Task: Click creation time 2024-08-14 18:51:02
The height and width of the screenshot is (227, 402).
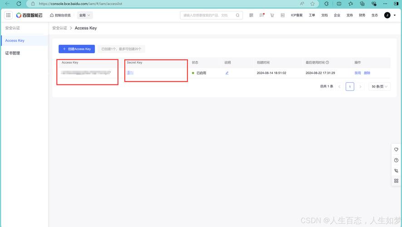Action: (x=271, y=73)
